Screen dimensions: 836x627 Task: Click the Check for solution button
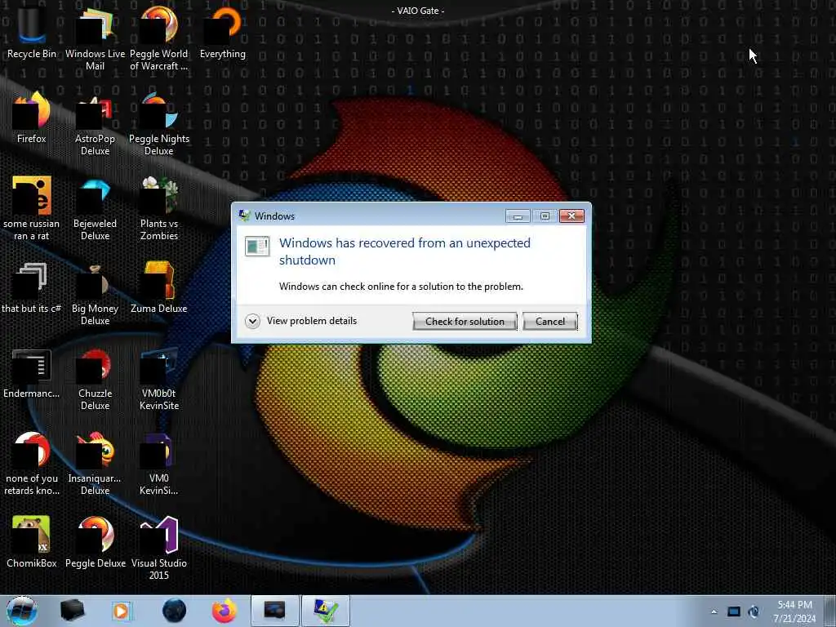(465, 322)
